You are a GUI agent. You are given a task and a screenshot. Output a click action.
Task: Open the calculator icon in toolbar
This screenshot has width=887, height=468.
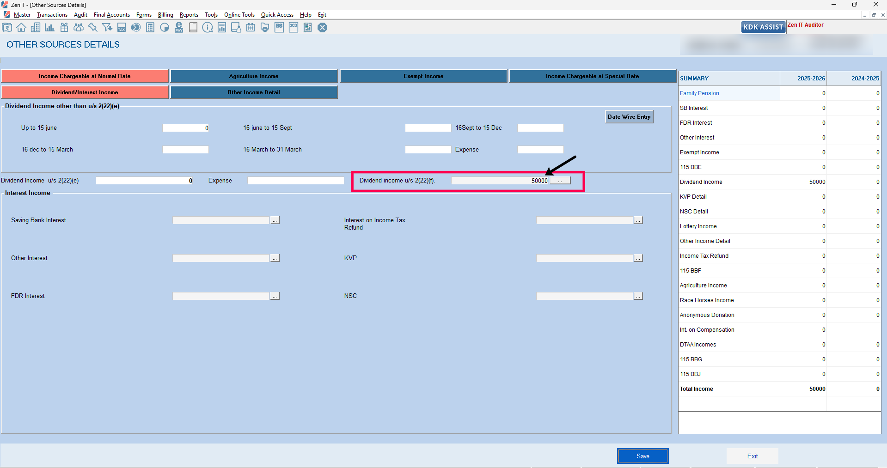point(150,28)
